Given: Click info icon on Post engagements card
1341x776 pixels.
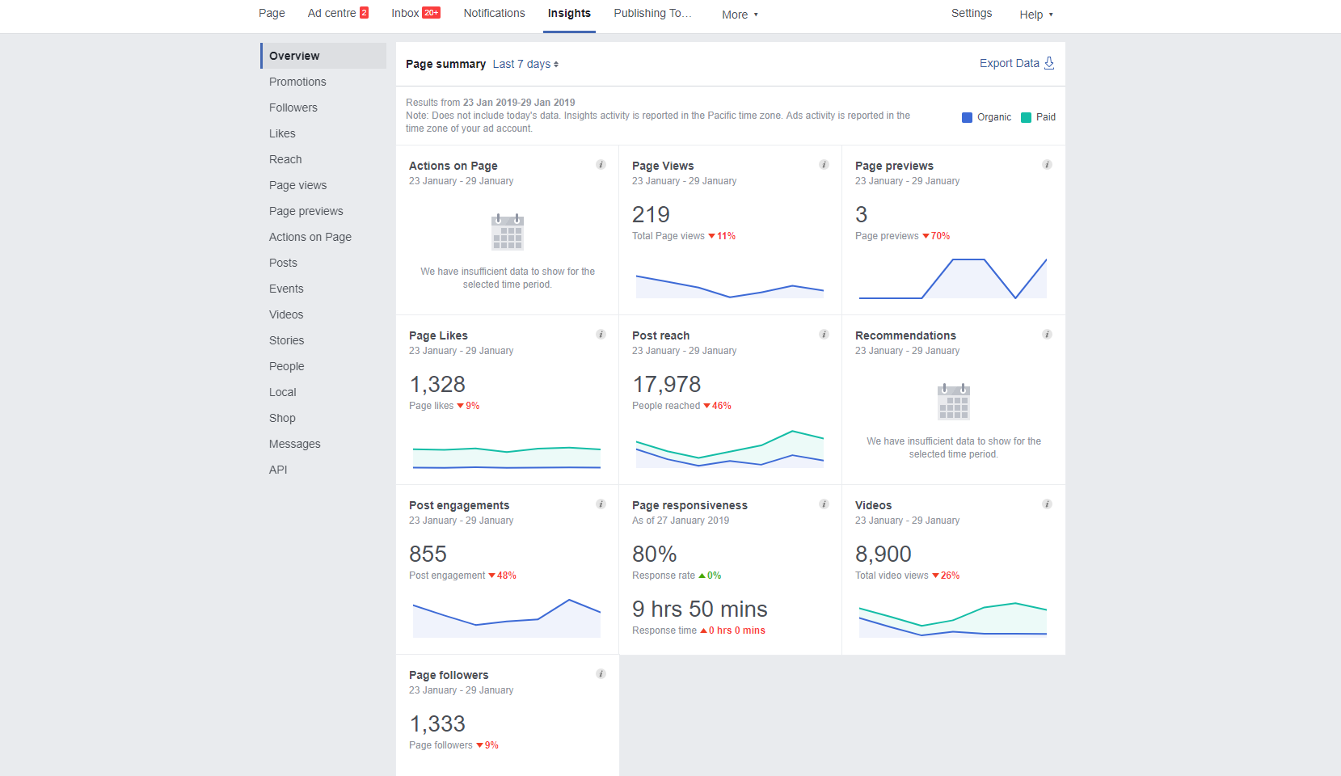Looking at the screenshot, I should click(601, 504).
